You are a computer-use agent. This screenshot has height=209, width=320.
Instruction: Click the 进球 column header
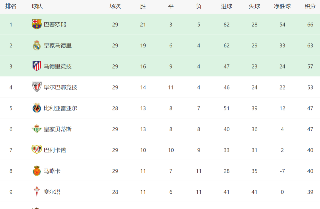click(x=227, y=6)
